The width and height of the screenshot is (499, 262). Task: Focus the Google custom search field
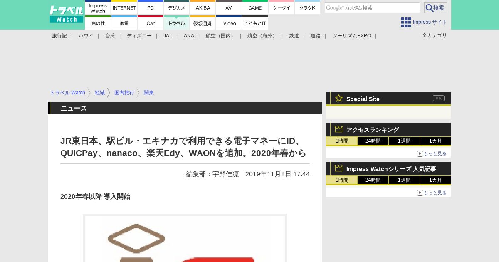coord(372,8)
